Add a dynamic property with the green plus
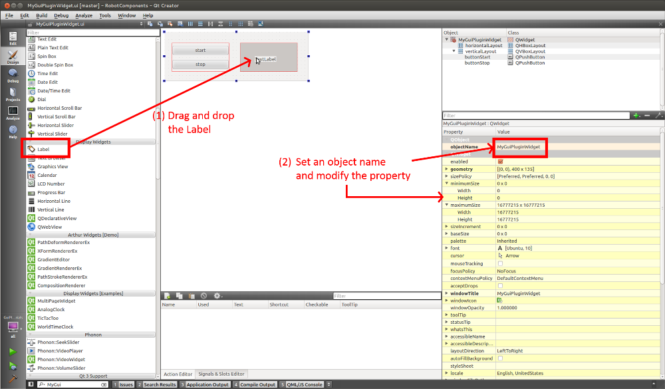This screenshot has width=665, height=389. pos(636,116)
